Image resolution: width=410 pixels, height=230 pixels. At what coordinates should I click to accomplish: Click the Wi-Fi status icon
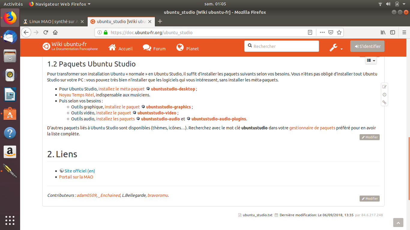tap(380, 4)
